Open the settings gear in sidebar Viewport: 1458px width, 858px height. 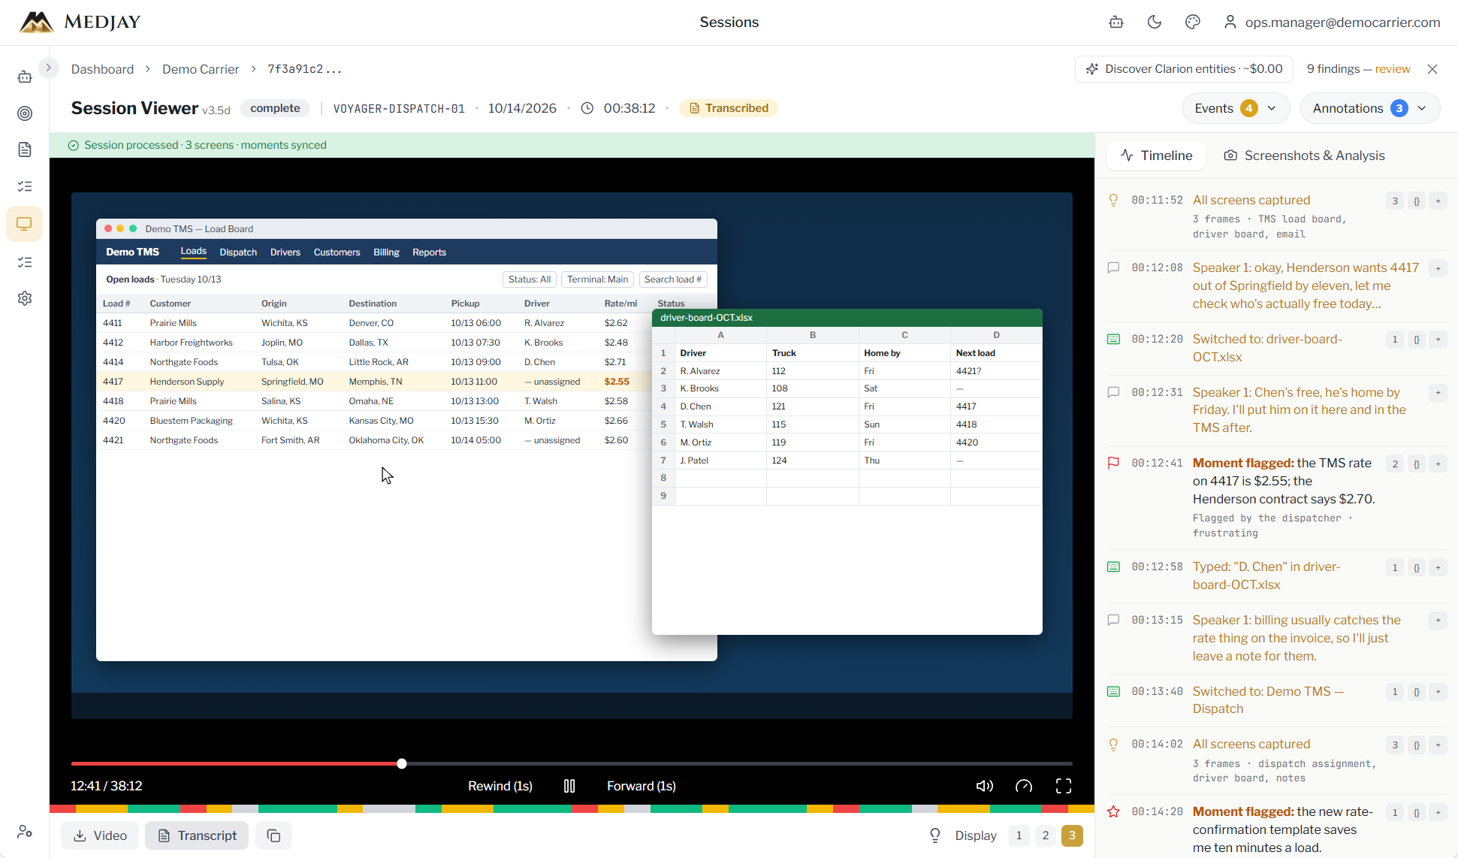[x=25, y=298]
